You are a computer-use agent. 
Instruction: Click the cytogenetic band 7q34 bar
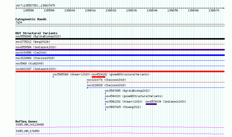coord(120,25)
